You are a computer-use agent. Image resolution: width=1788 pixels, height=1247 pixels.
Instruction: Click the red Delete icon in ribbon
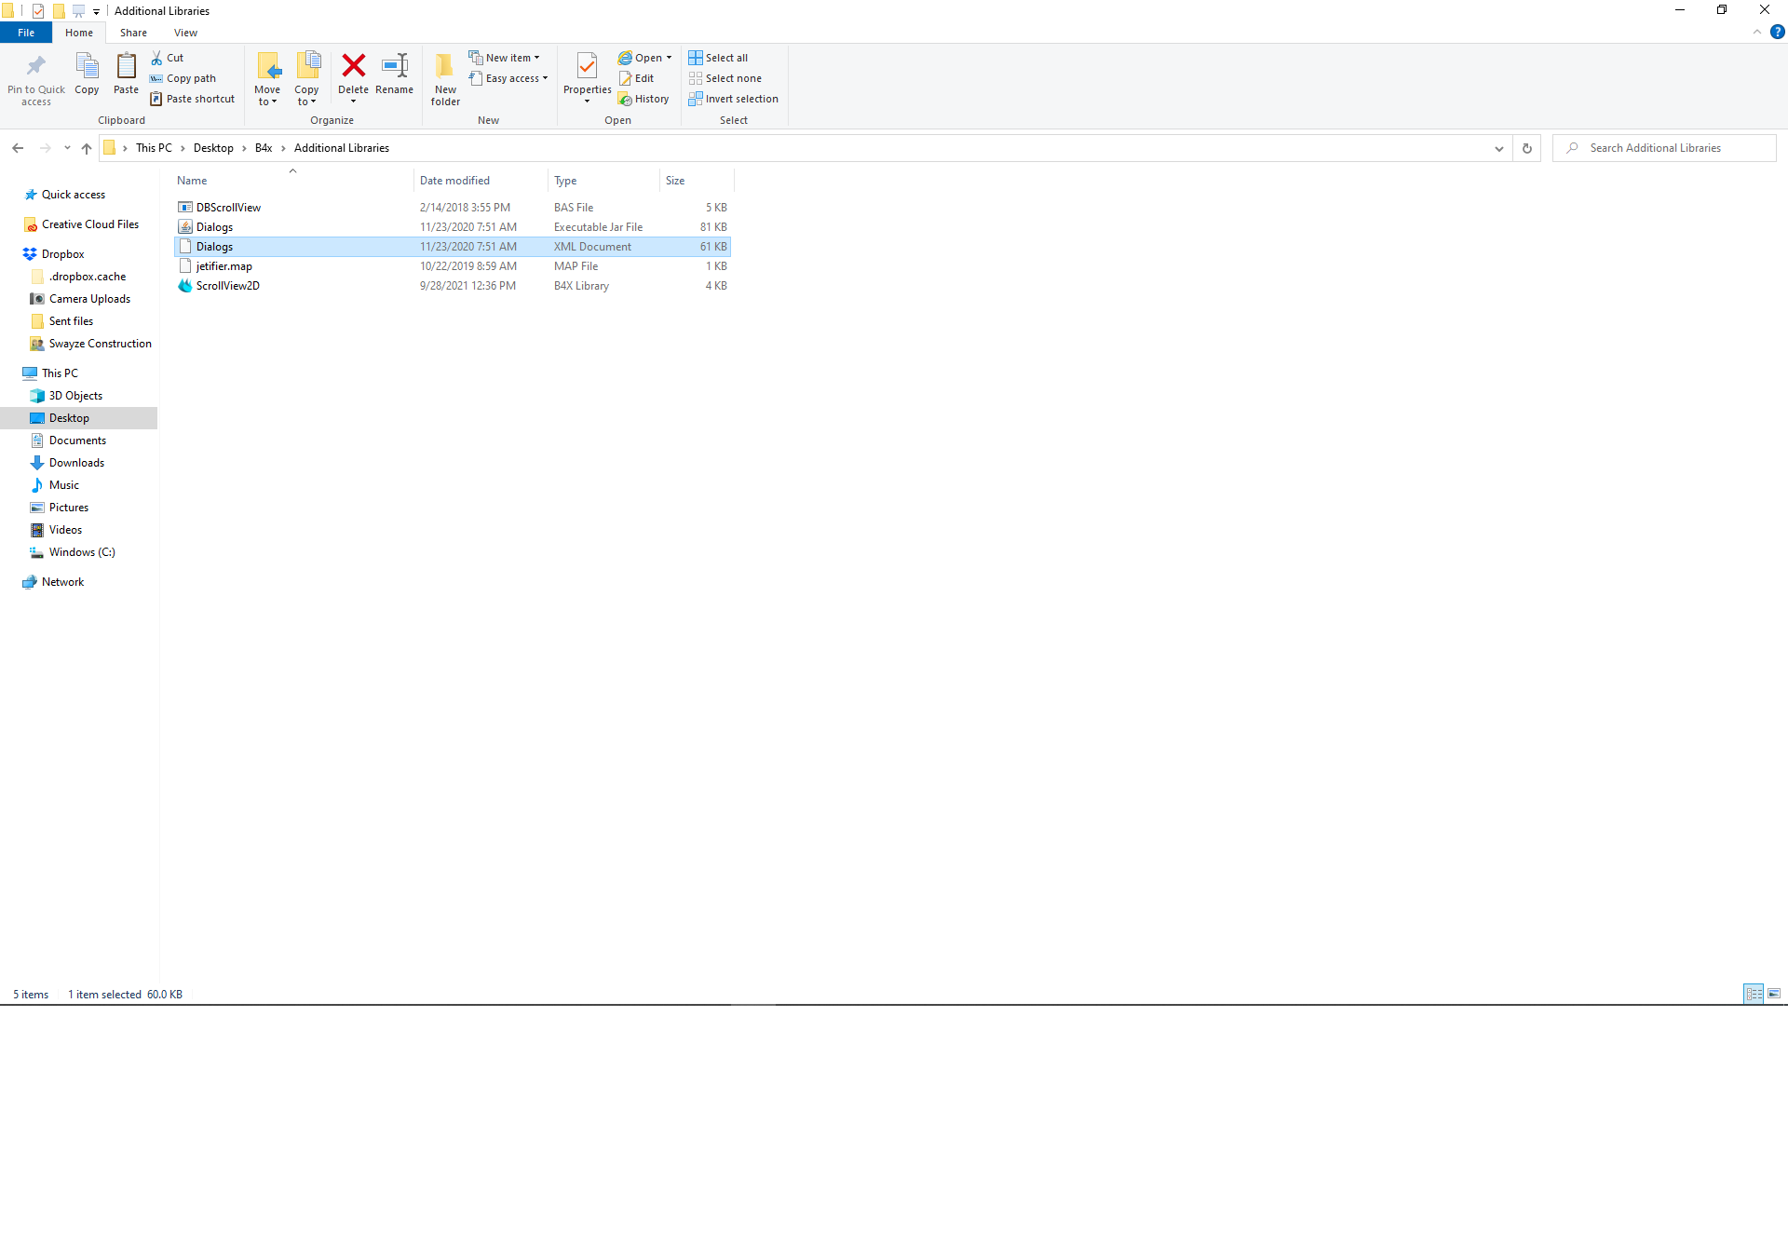353,66
